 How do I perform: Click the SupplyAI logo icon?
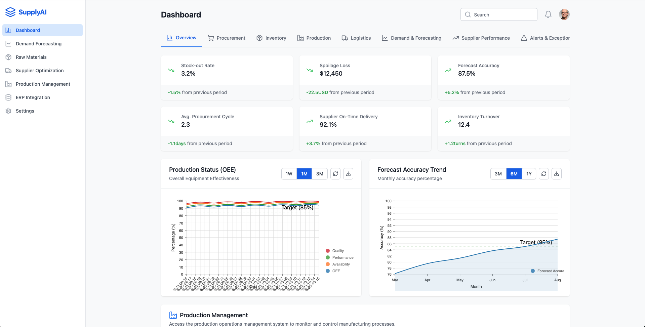click(x=10, y=12)
